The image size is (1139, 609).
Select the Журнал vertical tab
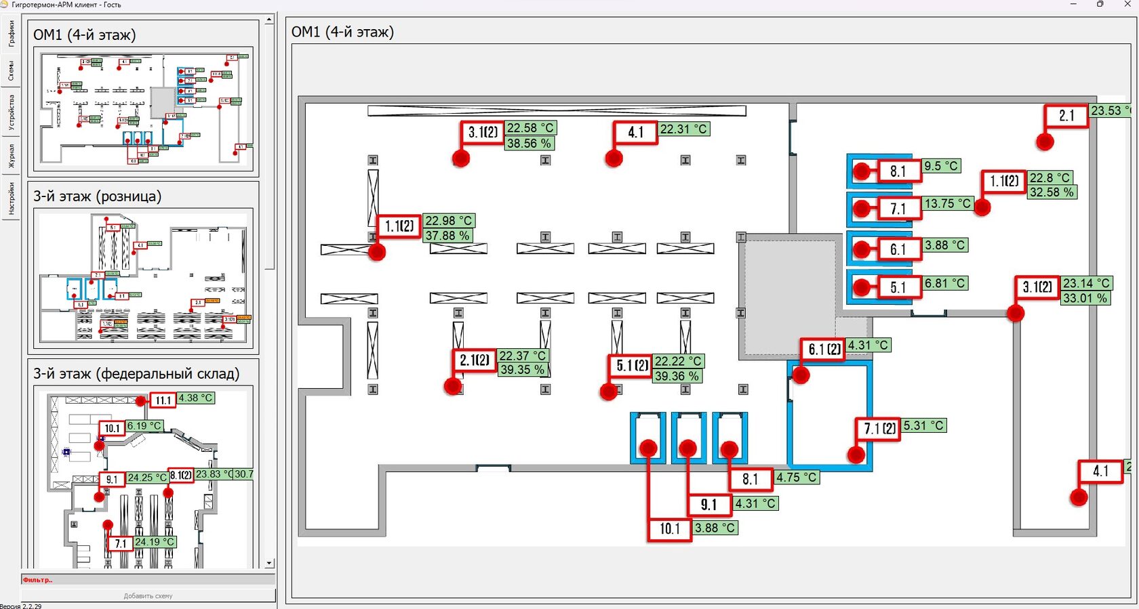10,156
